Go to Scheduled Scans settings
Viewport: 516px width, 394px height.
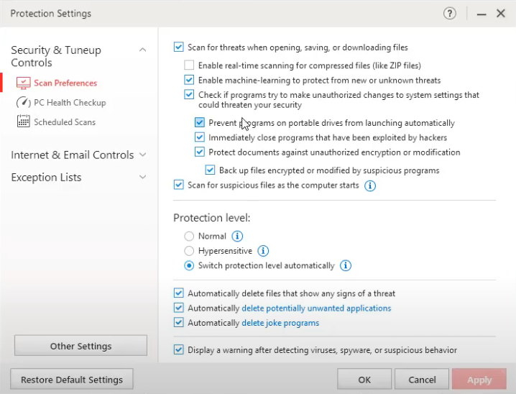coord(65,122)
